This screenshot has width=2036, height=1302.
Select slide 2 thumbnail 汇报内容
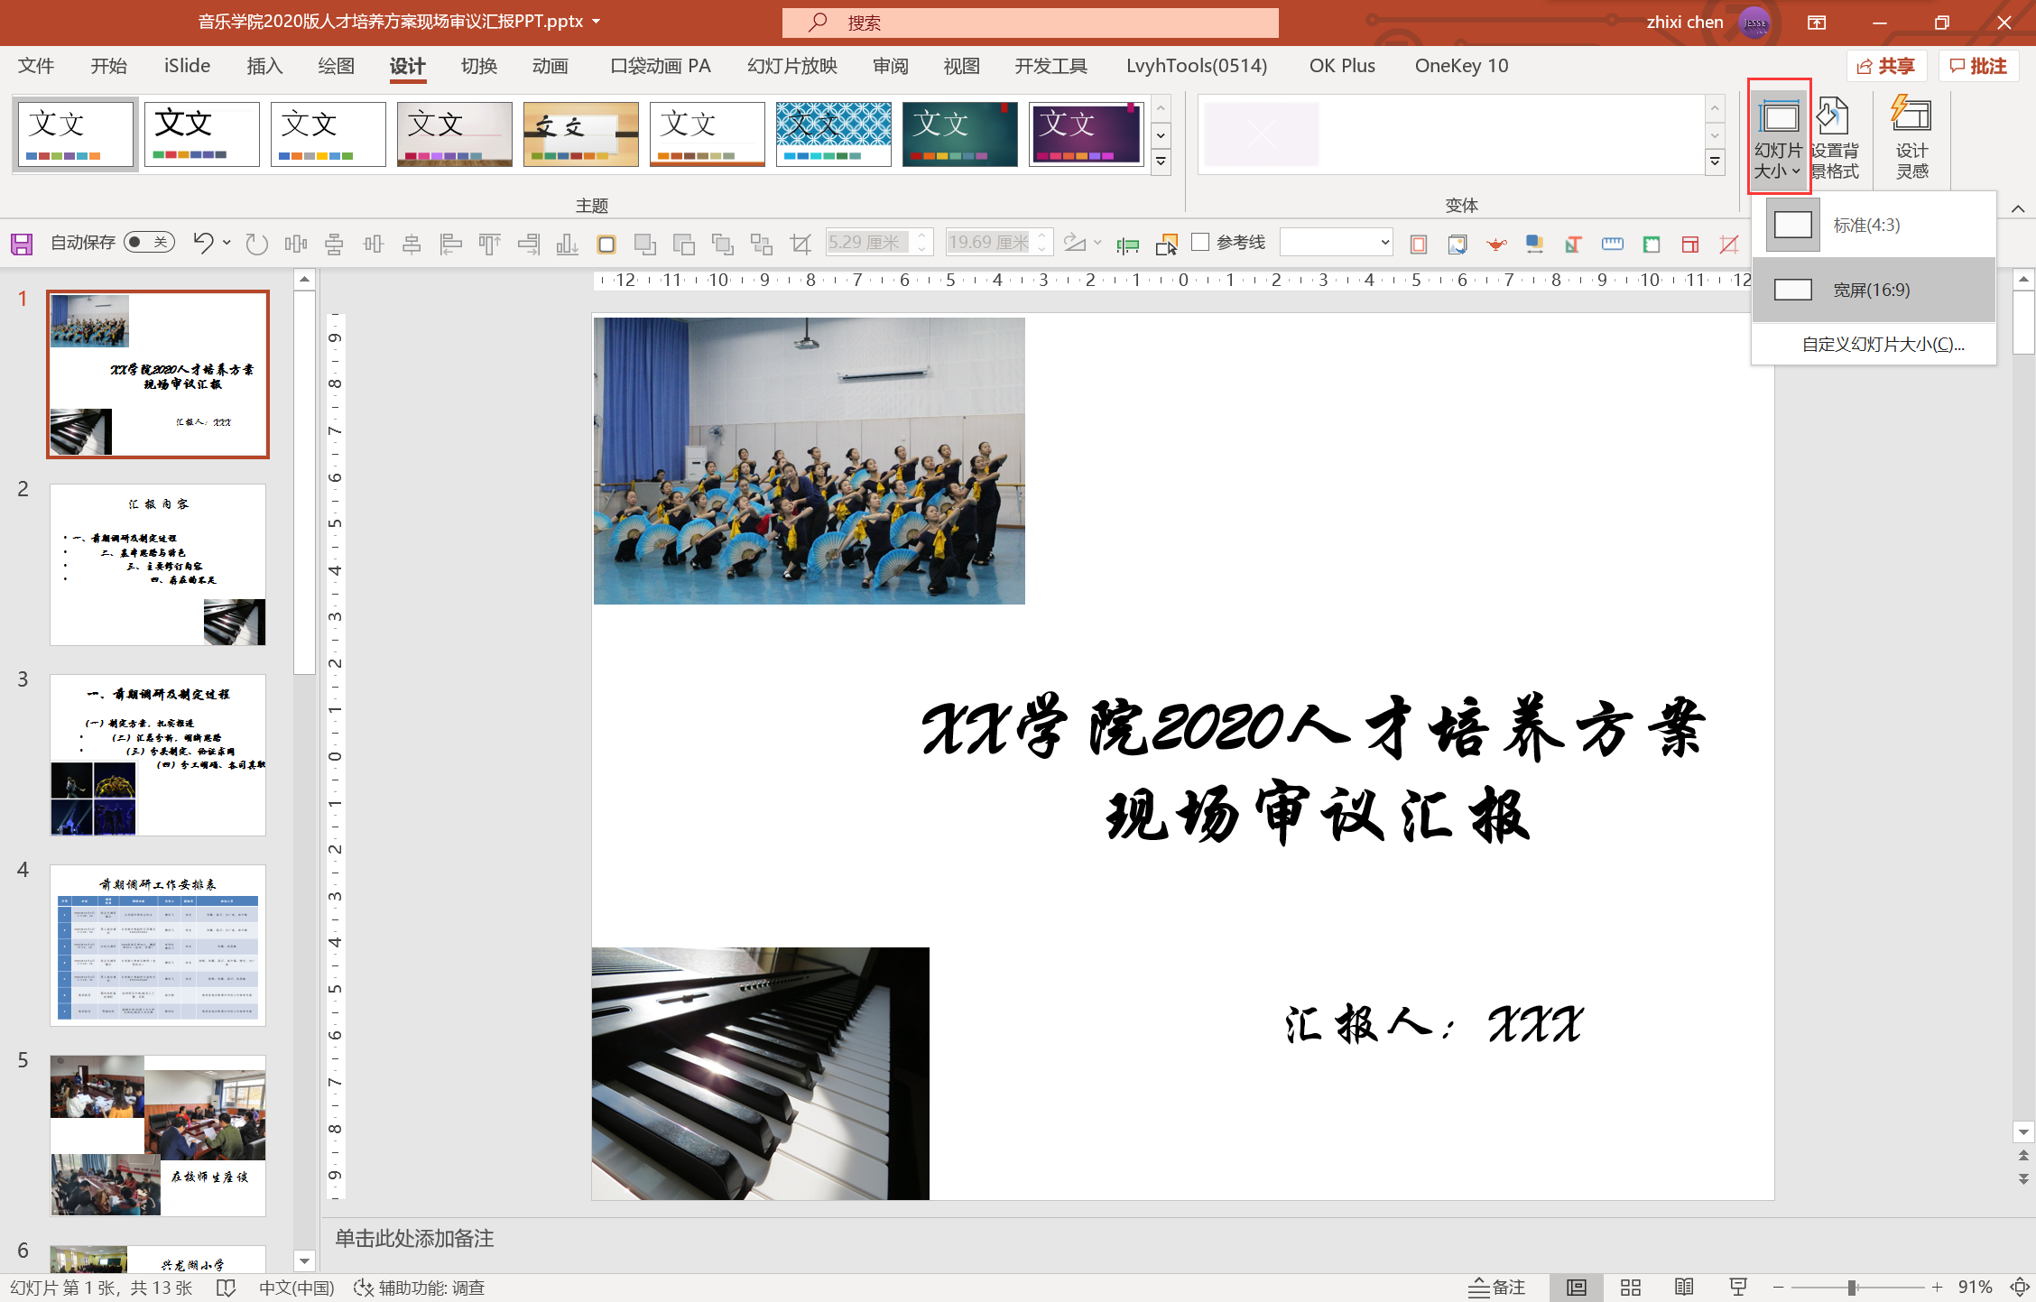pos(158,565)
